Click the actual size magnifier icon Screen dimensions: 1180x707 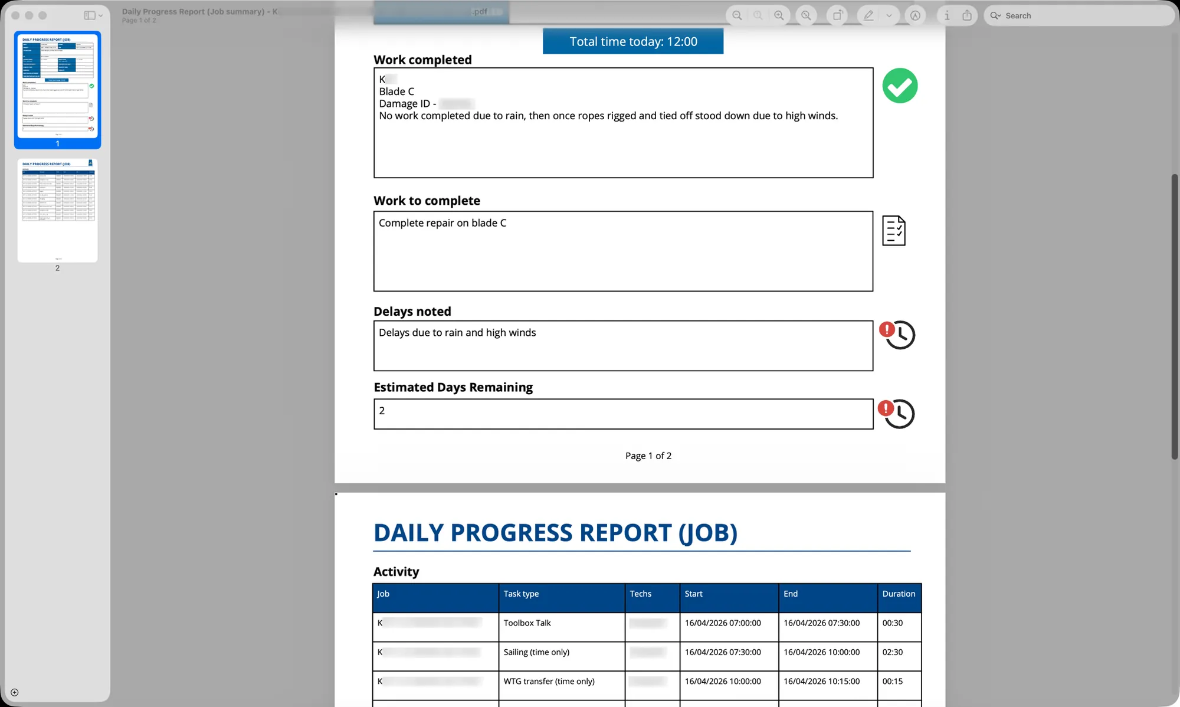758,16
